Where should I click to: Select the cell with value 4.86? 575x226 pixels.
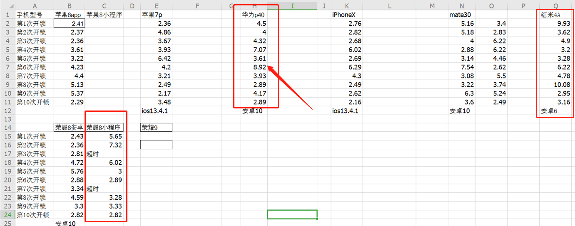(156, 32)
